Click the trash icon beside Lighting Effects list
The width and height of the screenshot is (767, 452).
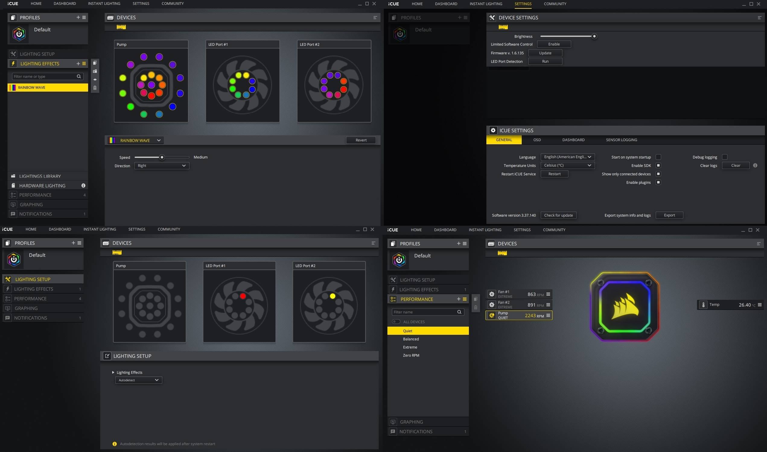95,88
